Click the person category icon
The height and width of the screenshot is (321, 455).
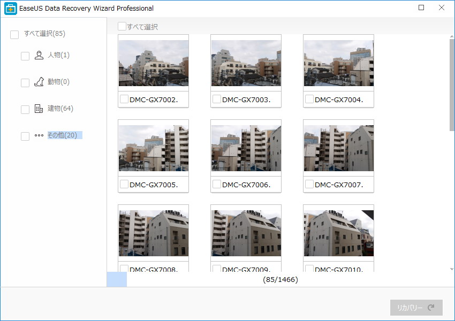pos(39,55)
